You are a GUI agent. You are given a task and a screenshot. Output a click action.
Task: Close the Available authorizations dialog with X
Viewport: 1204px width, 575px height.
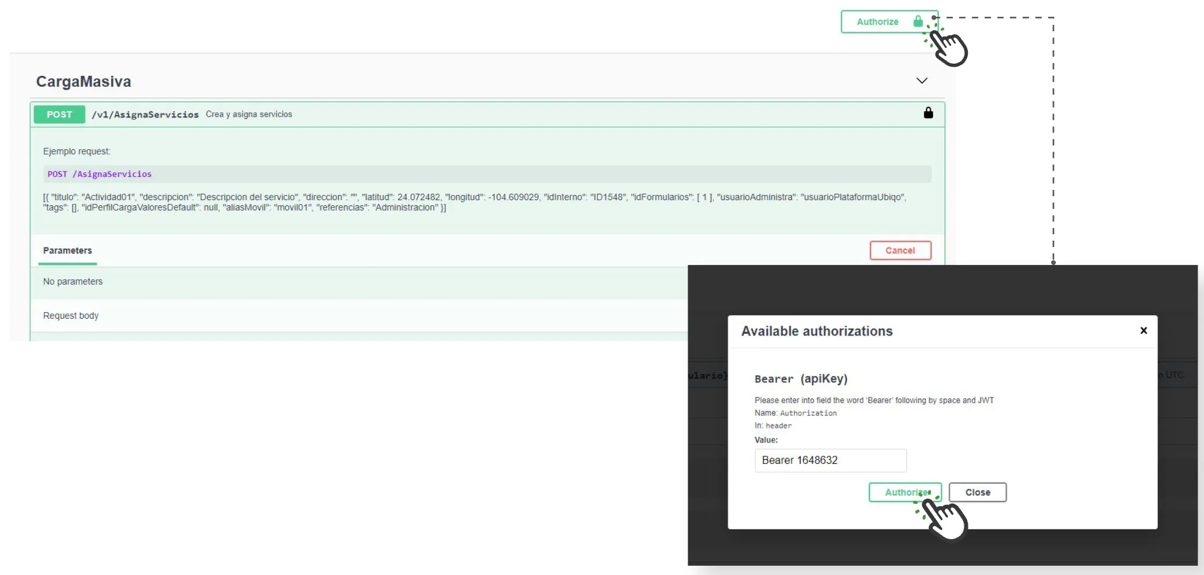(1143, 330)
